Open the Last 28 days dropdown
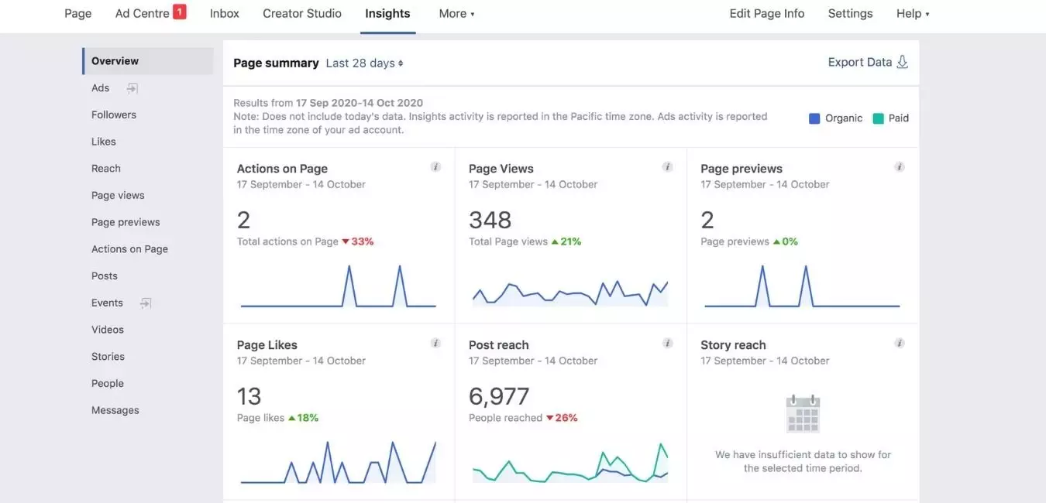 (x=364, y=63)
